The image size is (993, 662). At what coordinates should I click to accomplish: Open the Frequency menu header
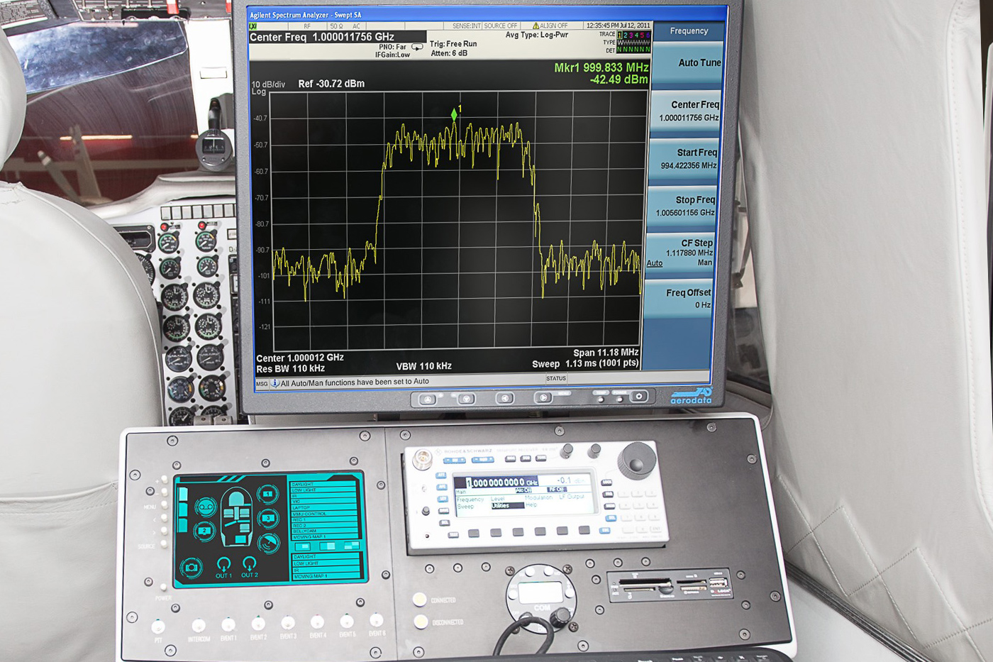pos(688,31)
